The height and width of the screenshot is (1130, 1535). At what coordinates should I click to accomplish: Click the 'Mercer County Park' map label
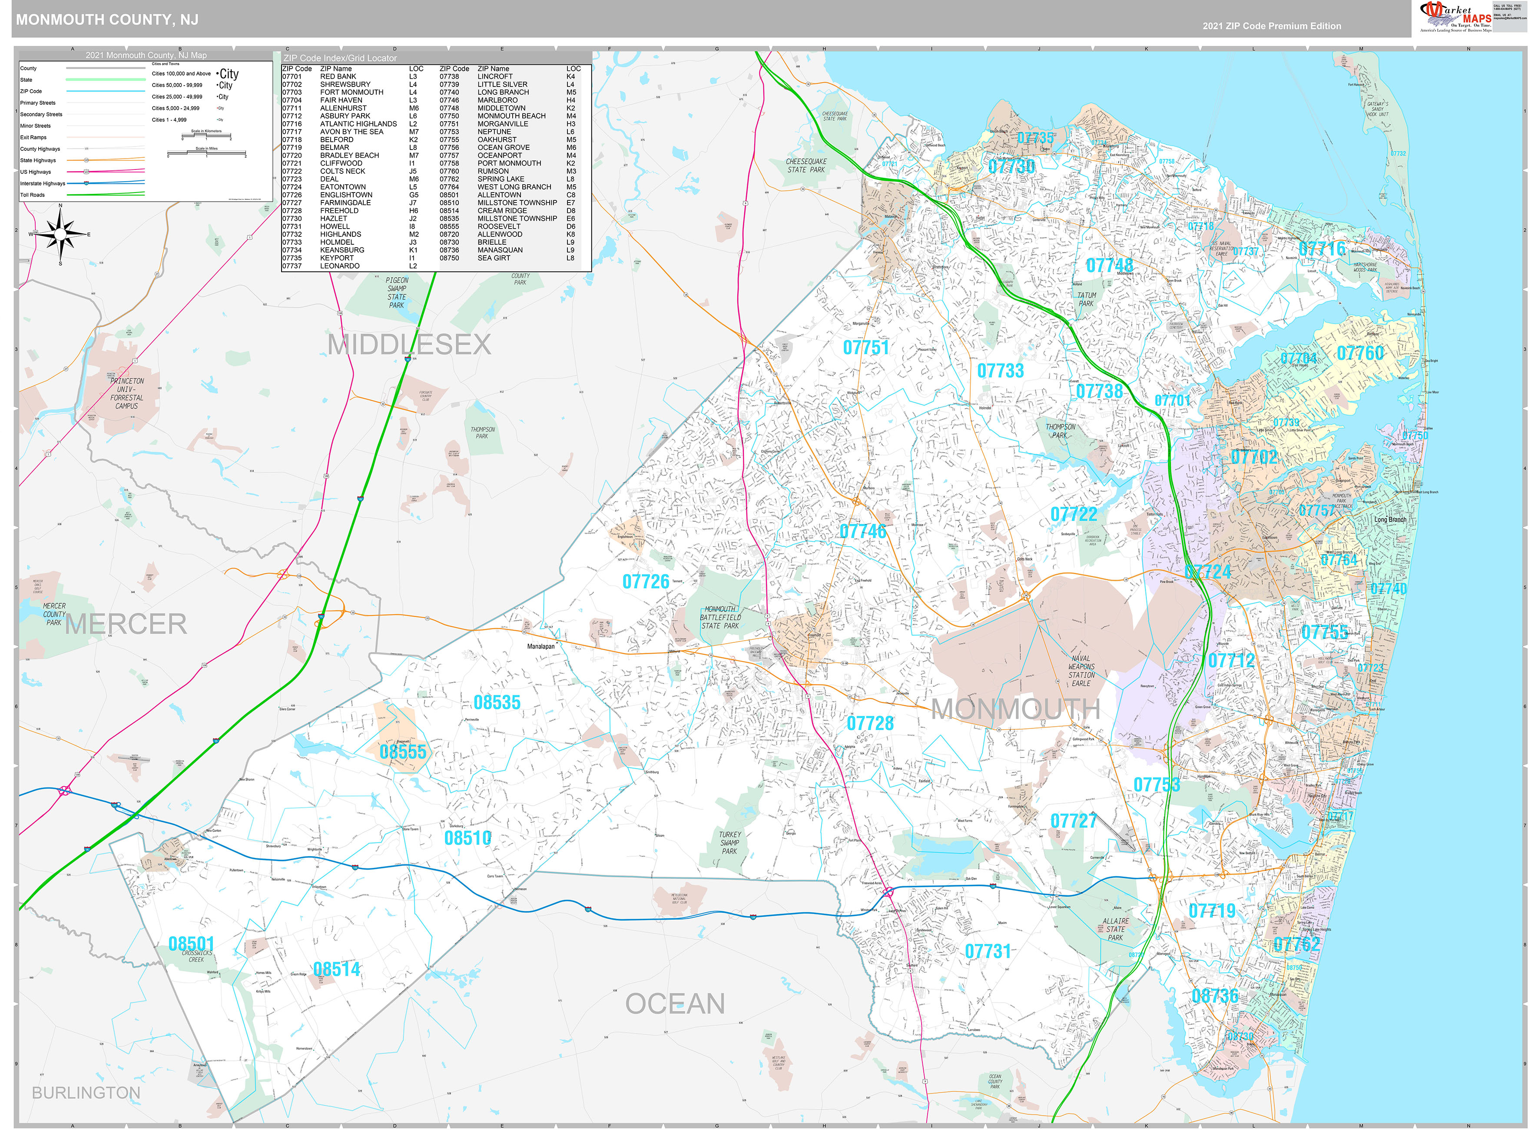(54, 614)
